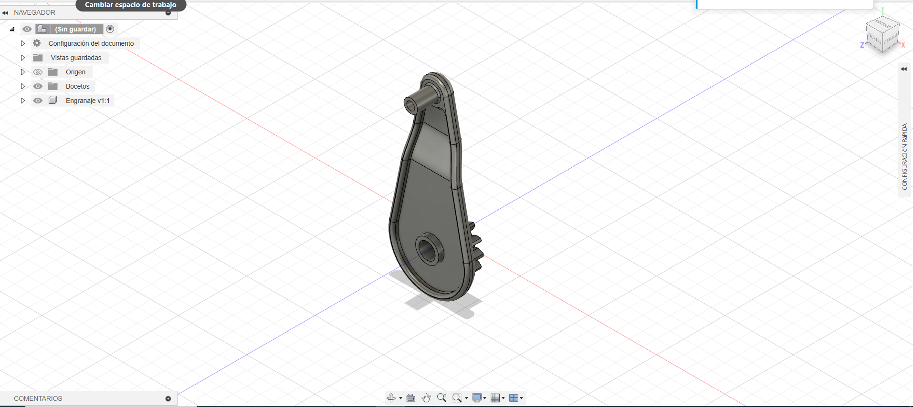The width and height of the screenshot is (913, 407).
Task: Activate the Look At tool
Action: click(x=410, y=398)
